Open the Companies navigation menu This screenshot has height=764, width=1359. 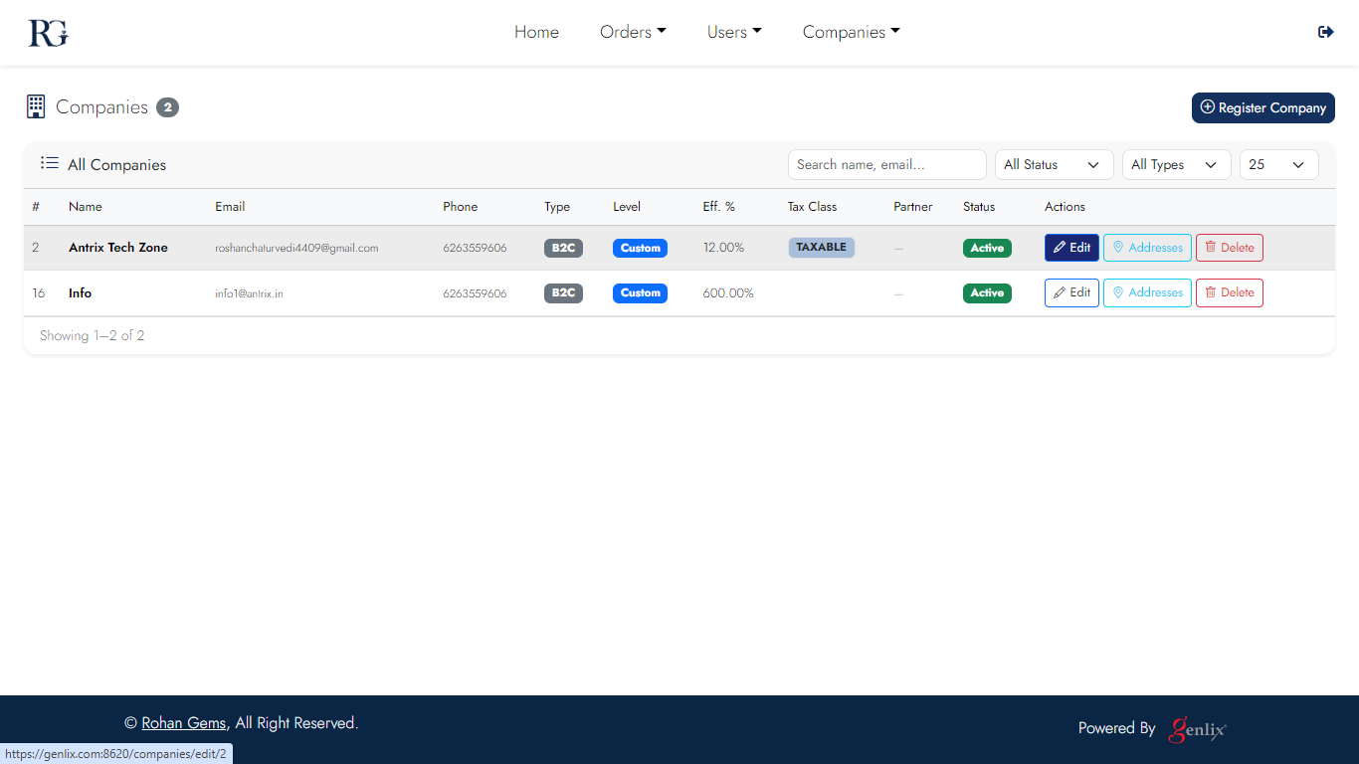[851, 32]
